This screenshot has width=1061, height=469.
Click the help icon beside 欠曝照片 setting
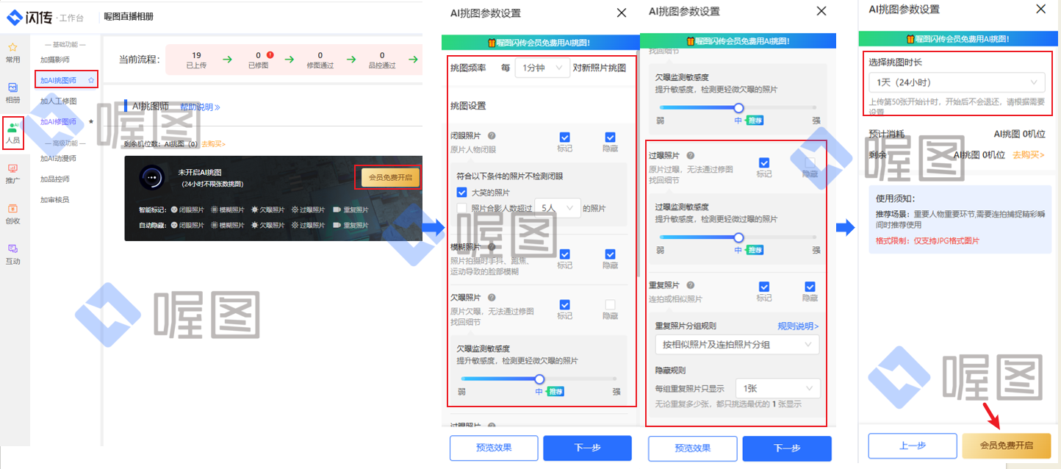[x=492, y=297]
